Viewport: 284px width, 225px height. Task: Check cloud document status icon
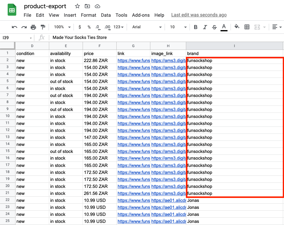pos(98,6)
